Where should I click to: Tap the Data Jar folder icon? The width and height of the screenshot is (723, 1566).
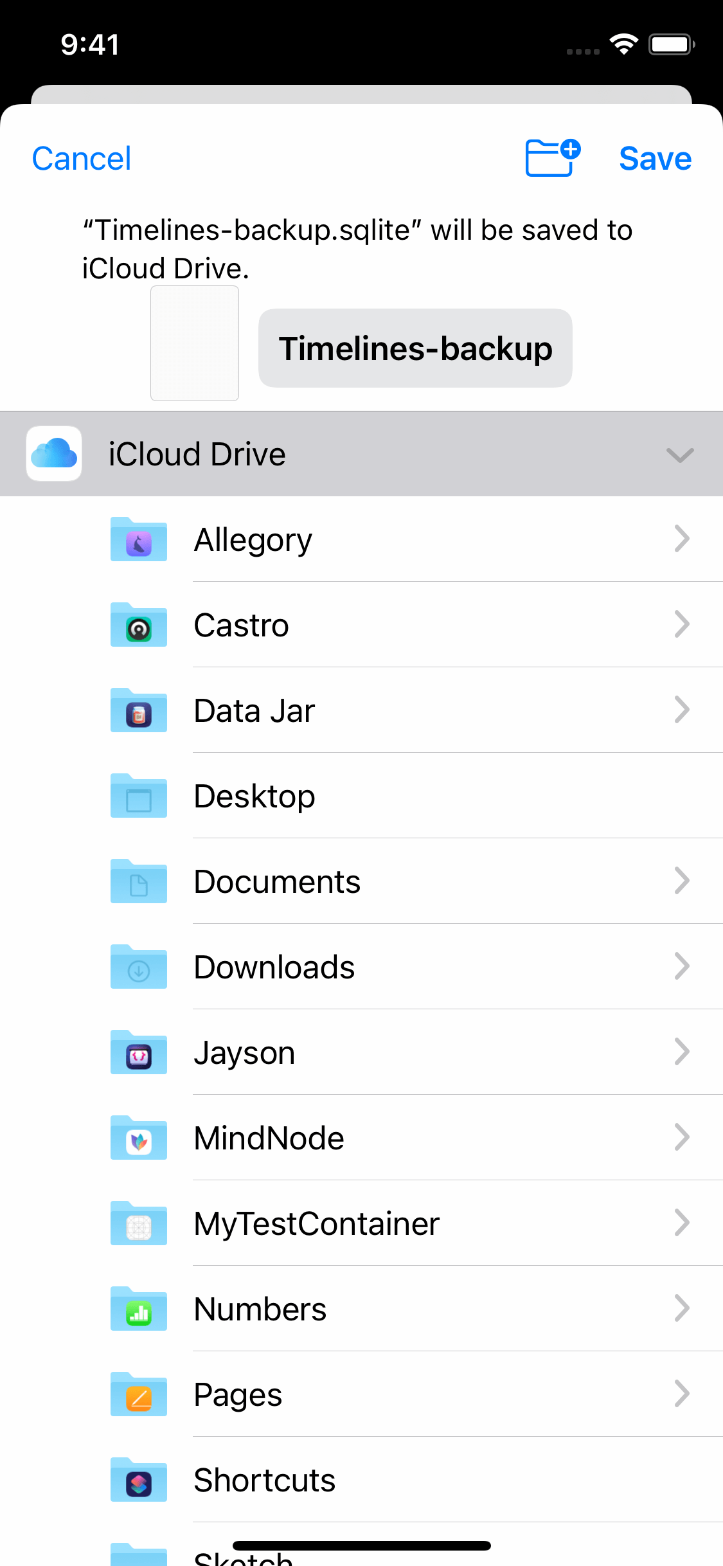[139, 710]
